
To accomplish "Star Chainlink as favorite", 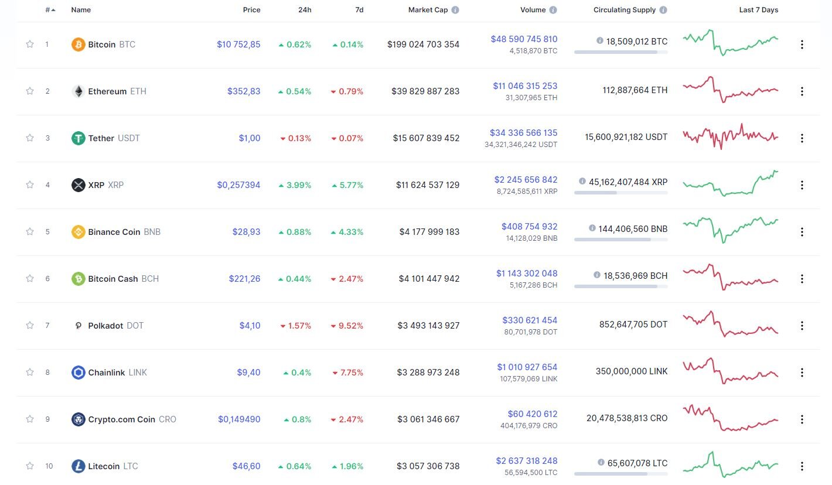I will [30, 372].
